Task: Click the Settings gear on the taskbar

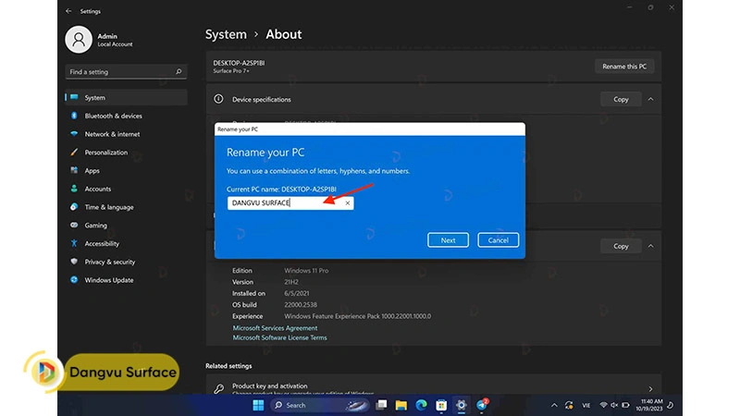Action: [461, 405]
